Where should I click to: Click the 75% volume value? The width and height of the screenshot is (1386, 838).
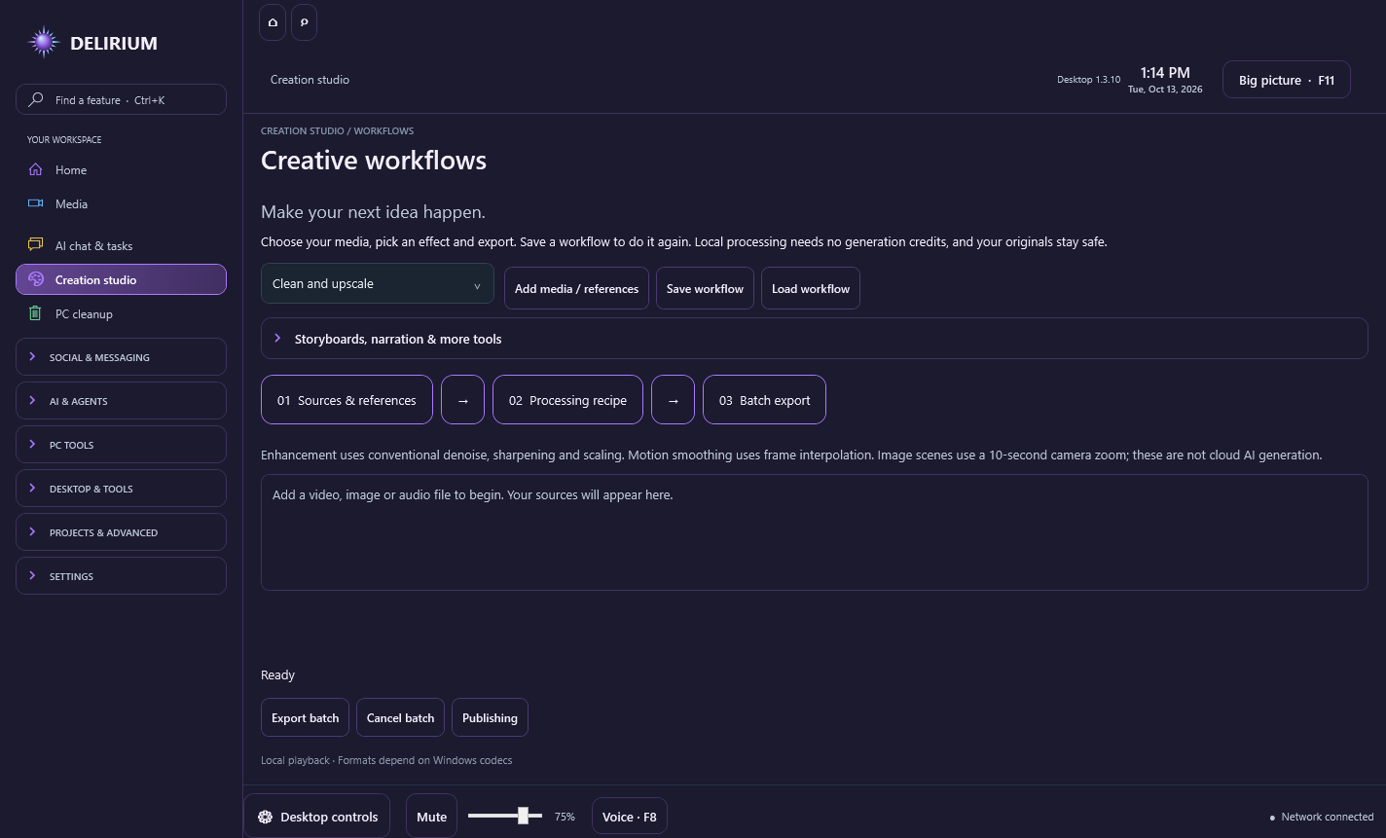click(565, 817)
